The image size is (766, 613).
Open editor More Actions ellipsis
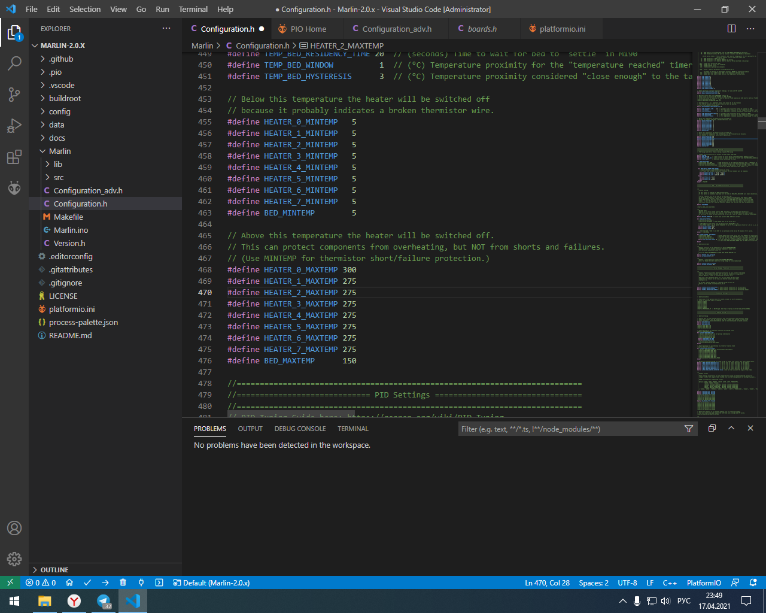[x=750, y=29]
